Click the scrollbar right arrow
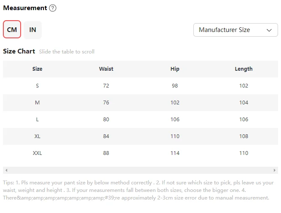 pos(275,170)
